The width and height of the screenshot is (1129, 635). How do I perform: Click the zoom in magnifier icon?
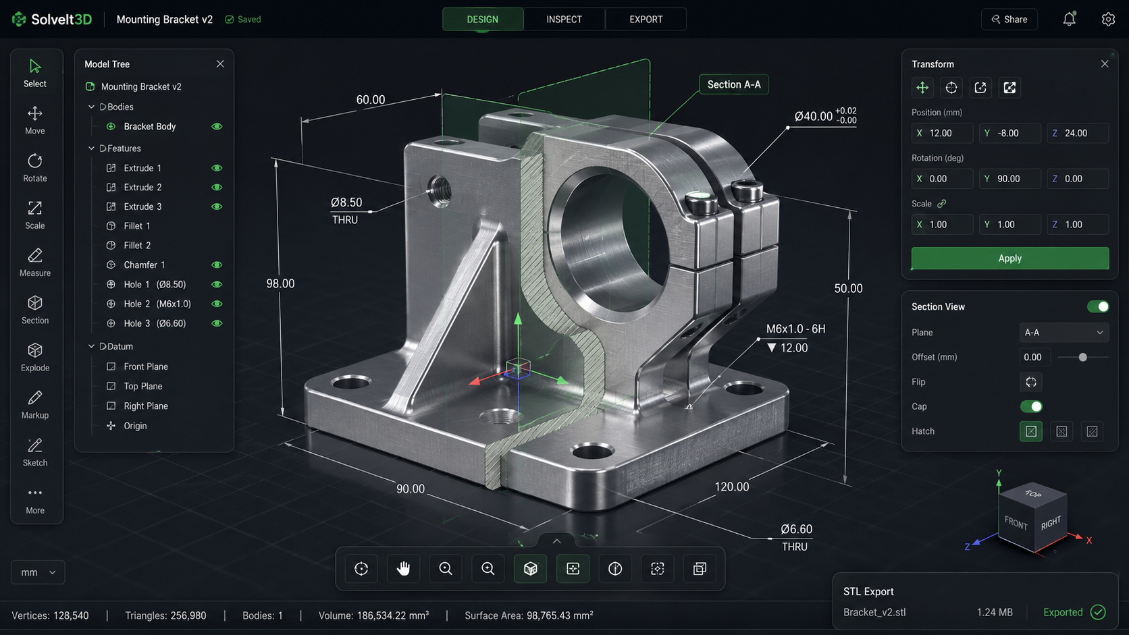point(488,569)
